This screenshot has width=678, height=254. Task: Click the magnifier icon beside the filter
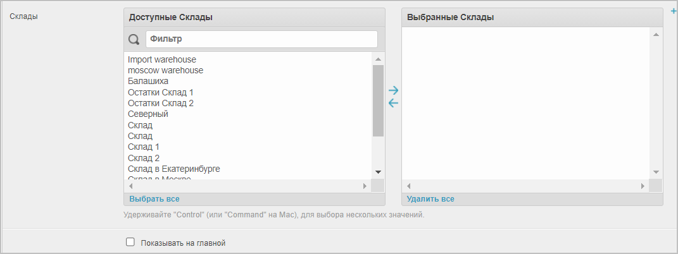pyautogui.click(x=134, y=40)
